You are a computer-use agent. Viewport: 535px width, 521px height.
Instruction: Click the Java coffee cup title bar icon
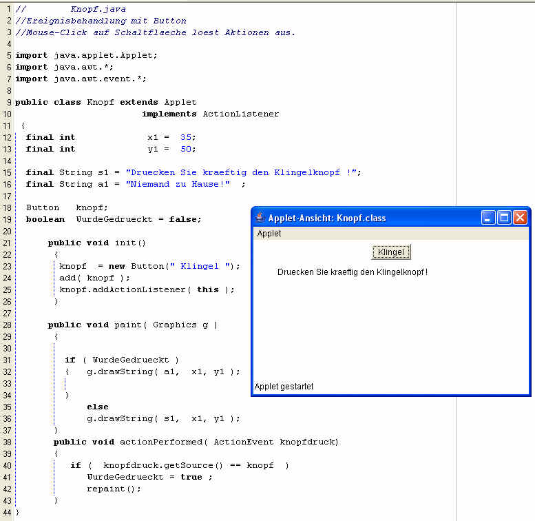[x=260, y=218]
